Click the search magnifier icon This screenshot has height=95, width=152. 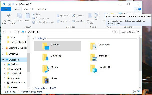click(138, 32)
